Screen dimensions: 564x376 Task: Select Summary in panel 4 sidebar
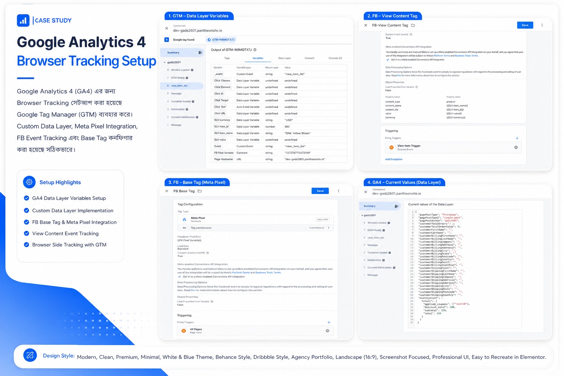(x=380, y=206)
